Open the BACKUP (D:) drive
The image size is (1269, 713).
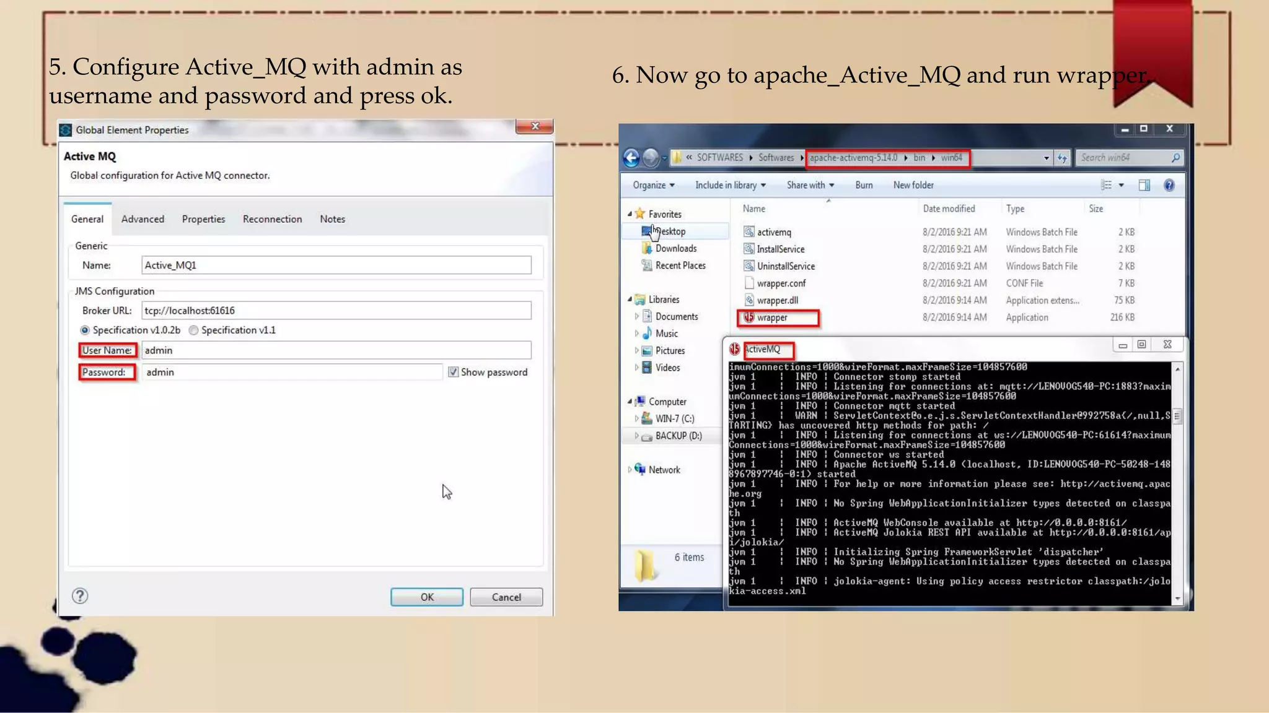coord(678,436)
